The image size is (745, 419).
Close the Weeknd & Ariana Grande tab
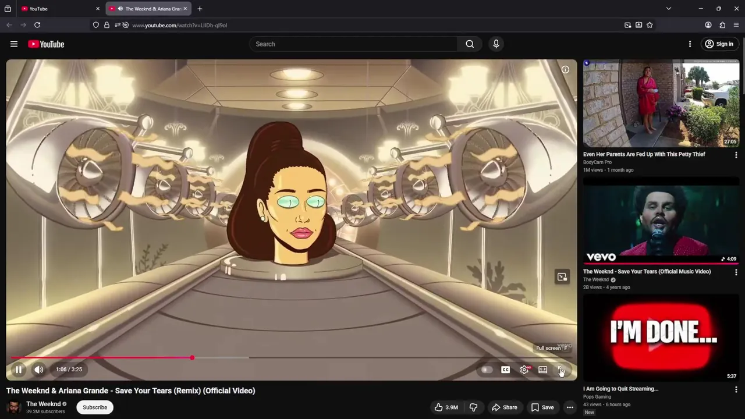coord(185,9)
